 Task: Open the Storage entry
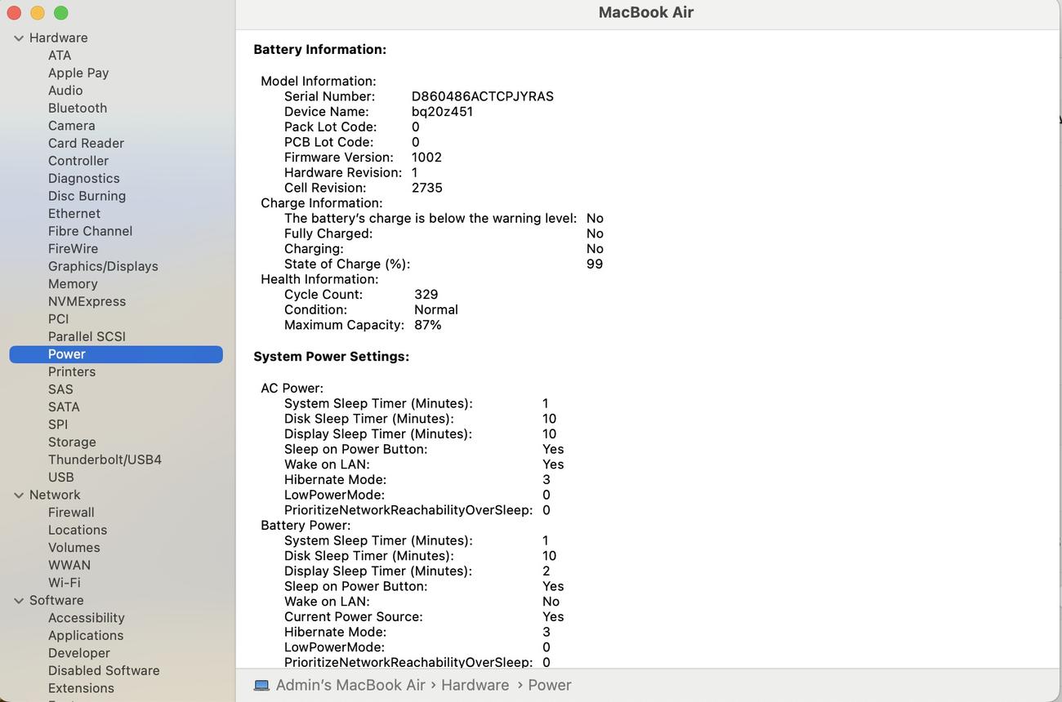point(72,442)
